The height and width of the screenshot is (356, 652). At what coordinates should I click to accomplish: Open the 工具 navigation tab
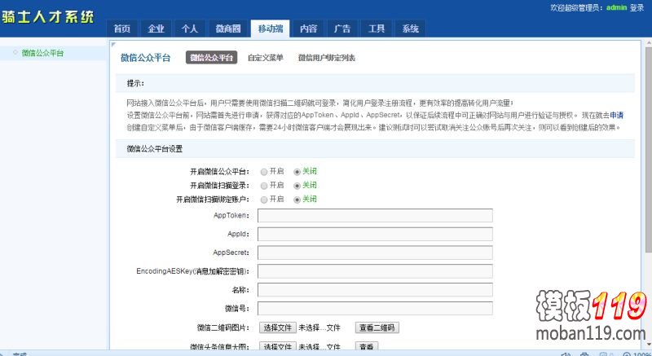[377, 29]
